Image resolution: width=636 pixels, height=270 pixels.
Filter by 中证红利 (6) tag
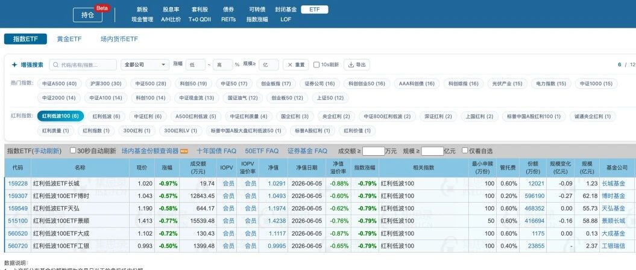tap(148, 117)
